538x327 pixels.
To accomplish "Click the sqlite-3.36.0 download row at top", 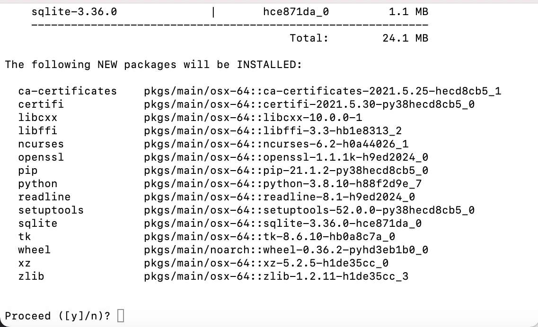I will [230, 12].
